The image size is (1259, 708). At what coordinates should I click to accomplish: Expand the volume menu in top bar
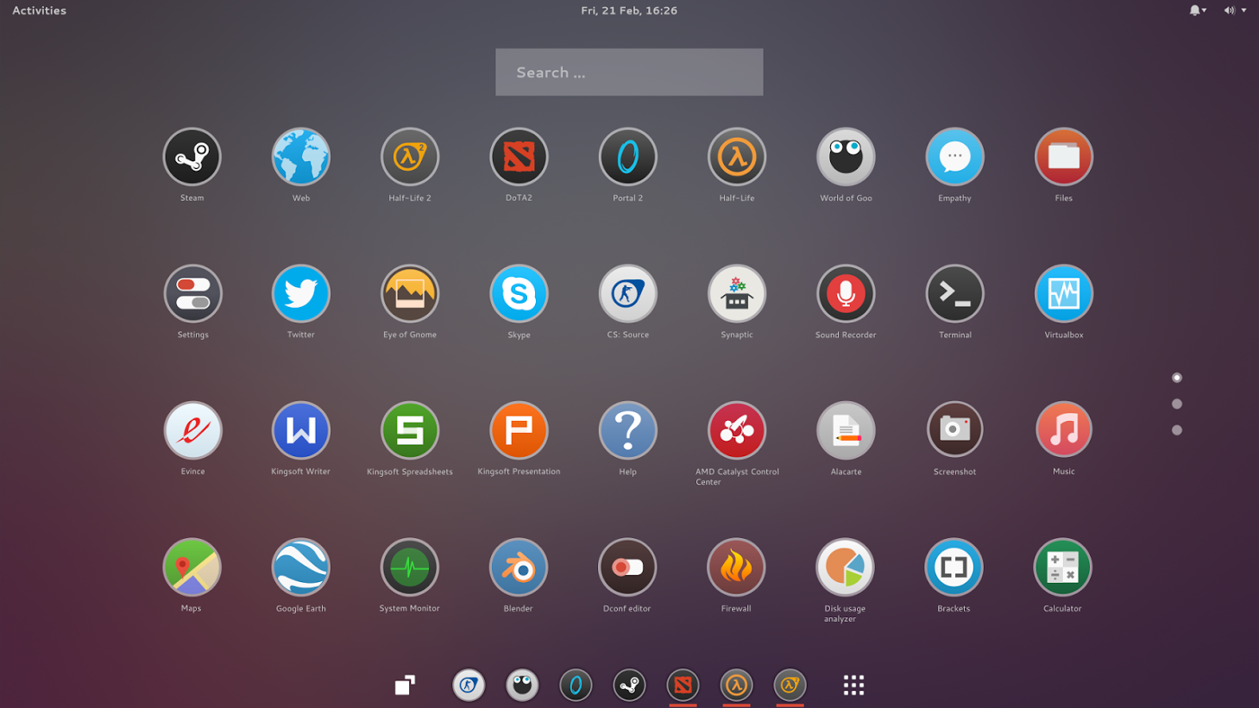(1235, 10)
